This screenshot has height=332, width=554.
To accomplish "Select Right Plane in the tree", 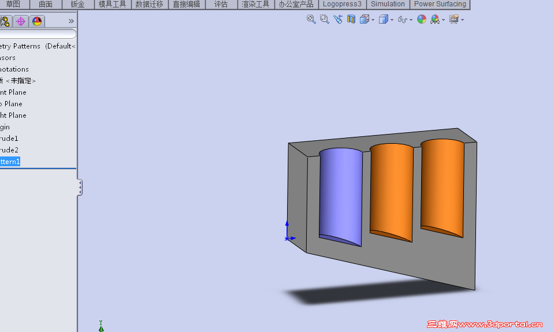I will (13, 115).
